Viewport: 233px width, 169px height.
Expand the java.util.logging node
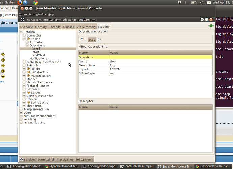point(21,122)
